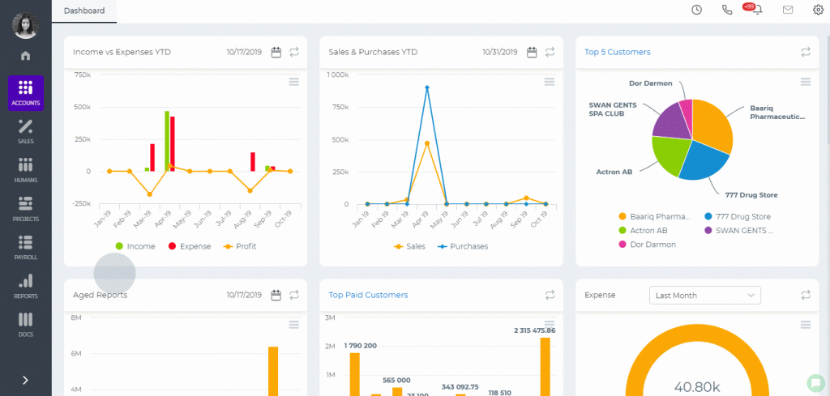Toggle Purchases series in legend
This screenshot has width=830, height=396.
click(463, 246)
